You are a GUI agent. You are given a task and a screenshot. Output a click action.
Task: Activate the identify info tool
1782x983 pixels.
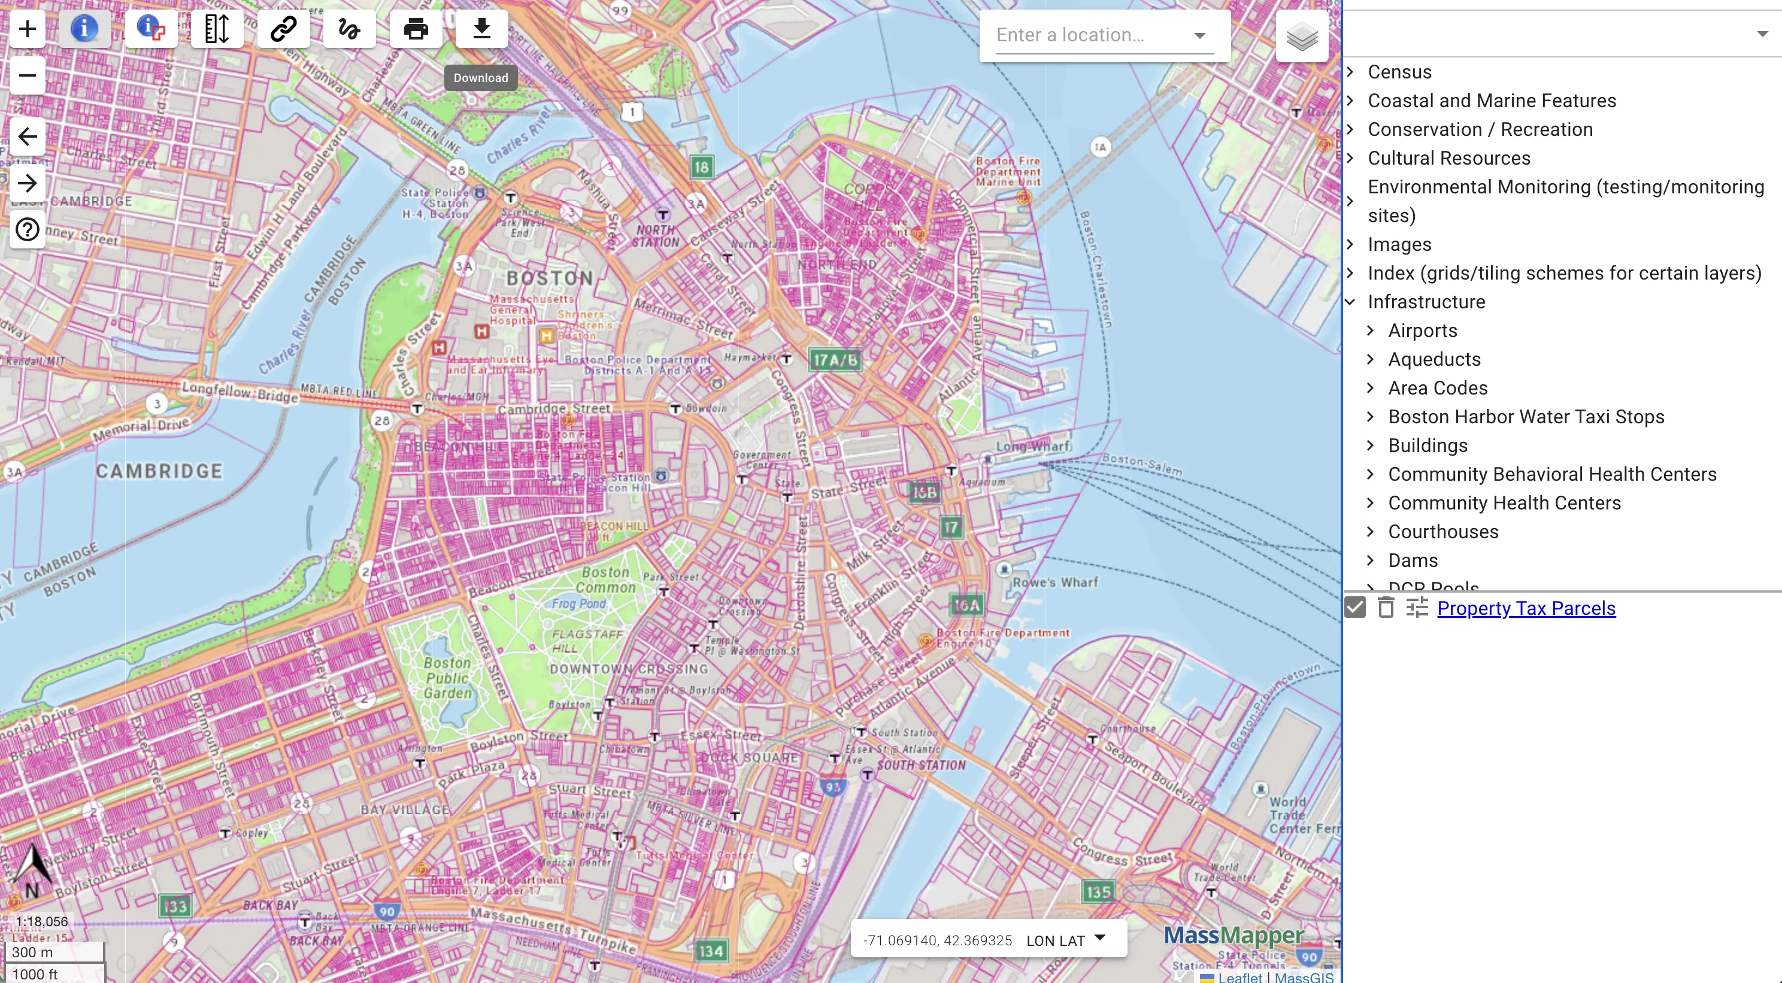84,29
